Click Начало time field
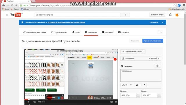Screen dimensions: 186x105 (129, 95)
